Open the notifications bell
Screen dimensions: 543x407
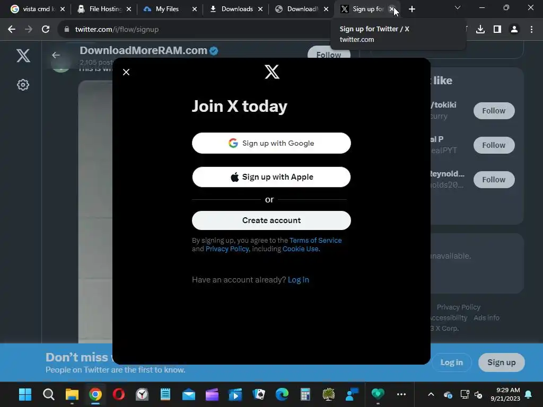click(x=529, y=394)
